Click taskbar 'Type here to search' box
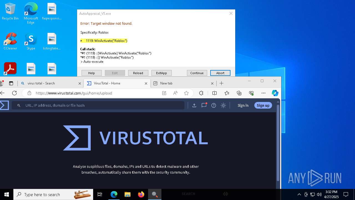 [x=53, y=194]
